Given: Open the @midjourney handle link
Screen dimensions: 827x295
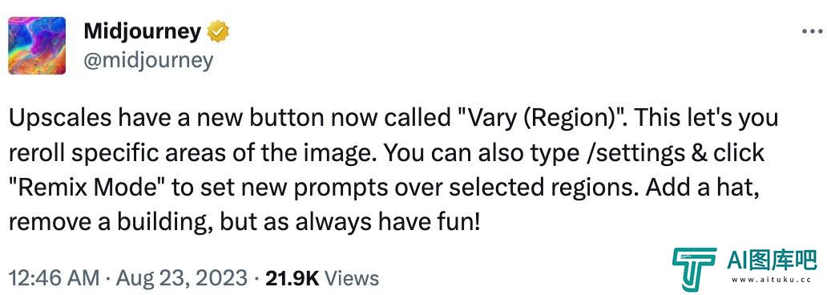Looking at the screenshot, I should click(148, 61).
